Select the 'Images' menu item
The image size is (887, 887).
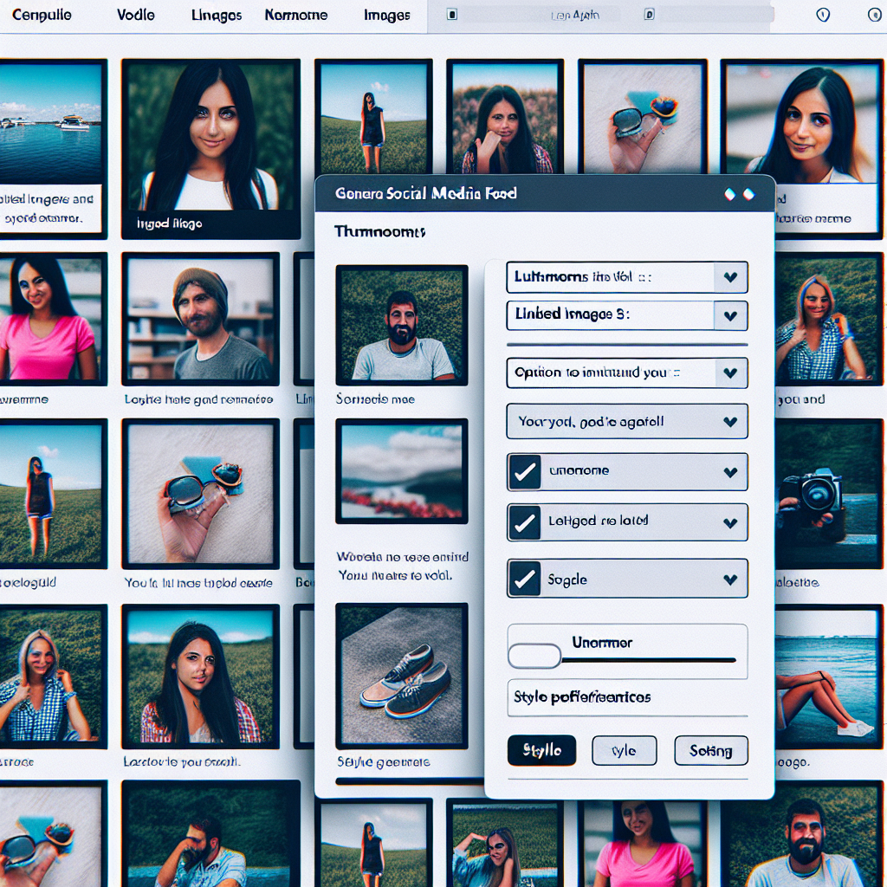coord(386,14)
